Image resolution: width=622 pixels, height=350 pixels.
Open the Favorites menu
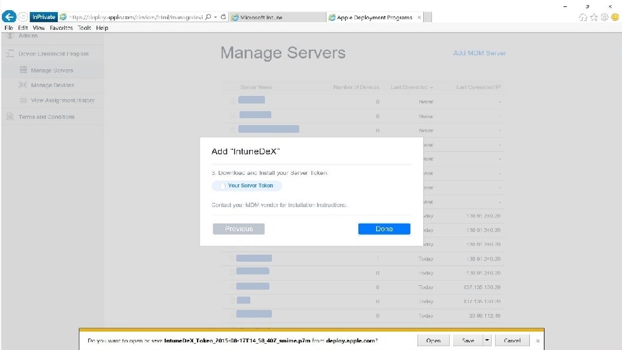coord(61,28)
